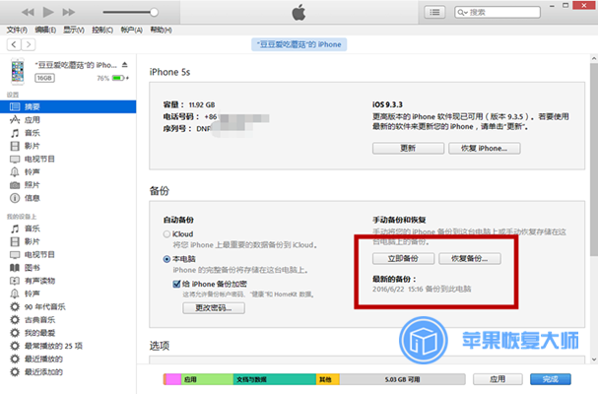Select 摘要 in the sidebar

click(68, 106)
